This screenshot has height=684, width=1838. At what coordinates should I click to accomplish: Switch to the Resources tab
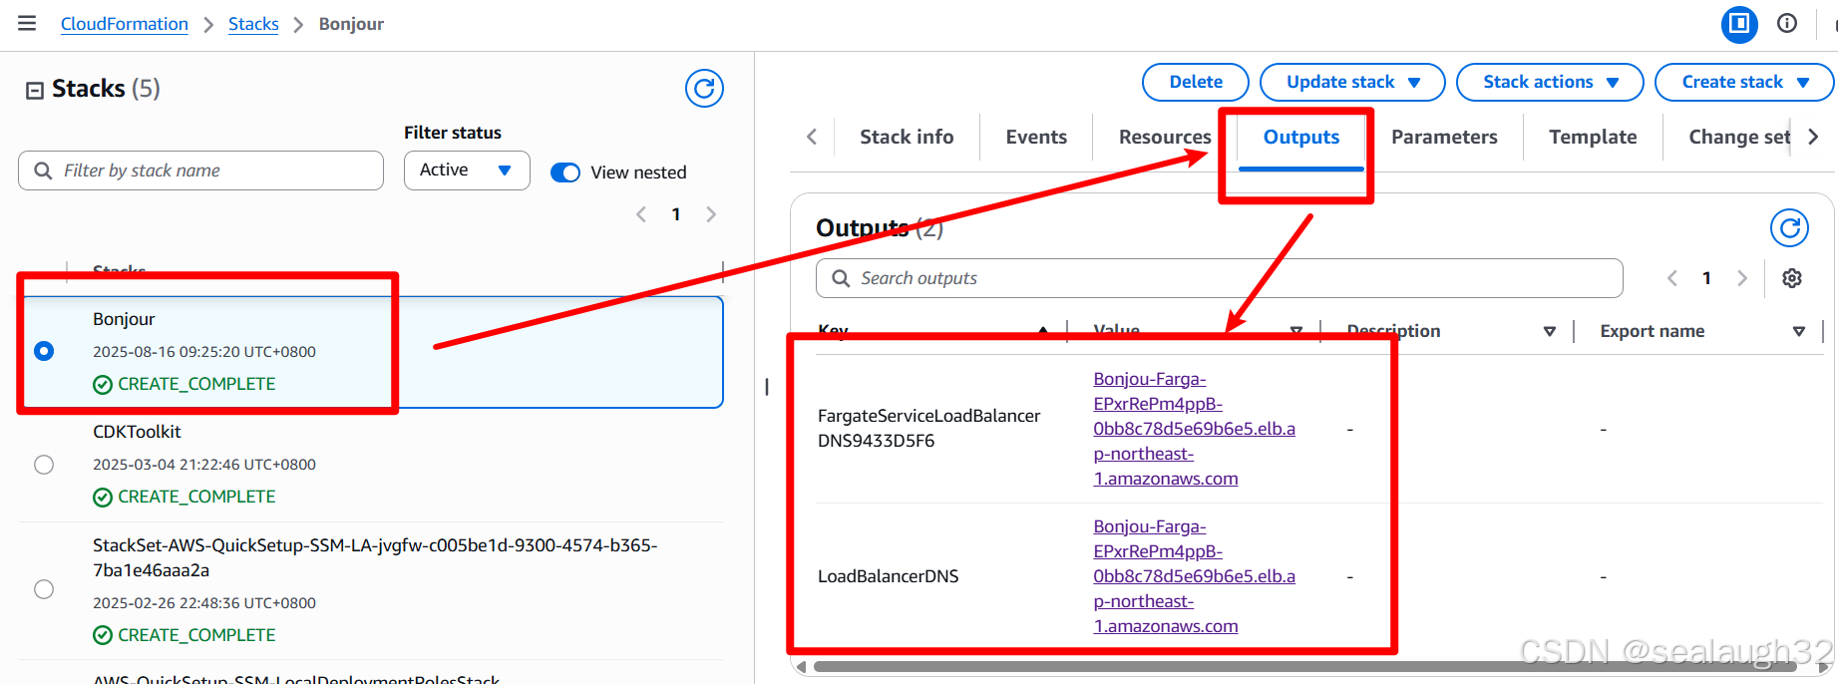(1165, 138)
